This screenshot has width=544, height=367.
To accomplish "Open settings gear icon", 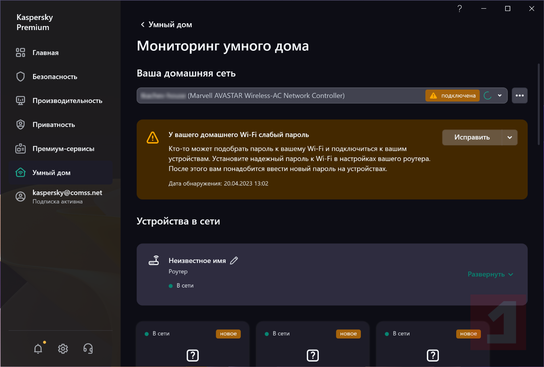I will pyautogui.click(x=63, y=349).
